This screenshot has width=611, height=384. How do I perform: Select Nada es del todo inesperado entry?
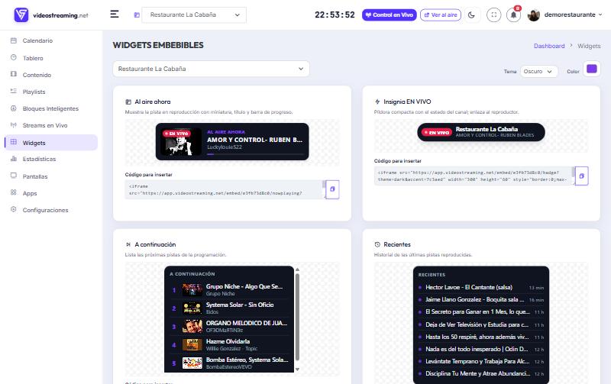pos(481,349)
